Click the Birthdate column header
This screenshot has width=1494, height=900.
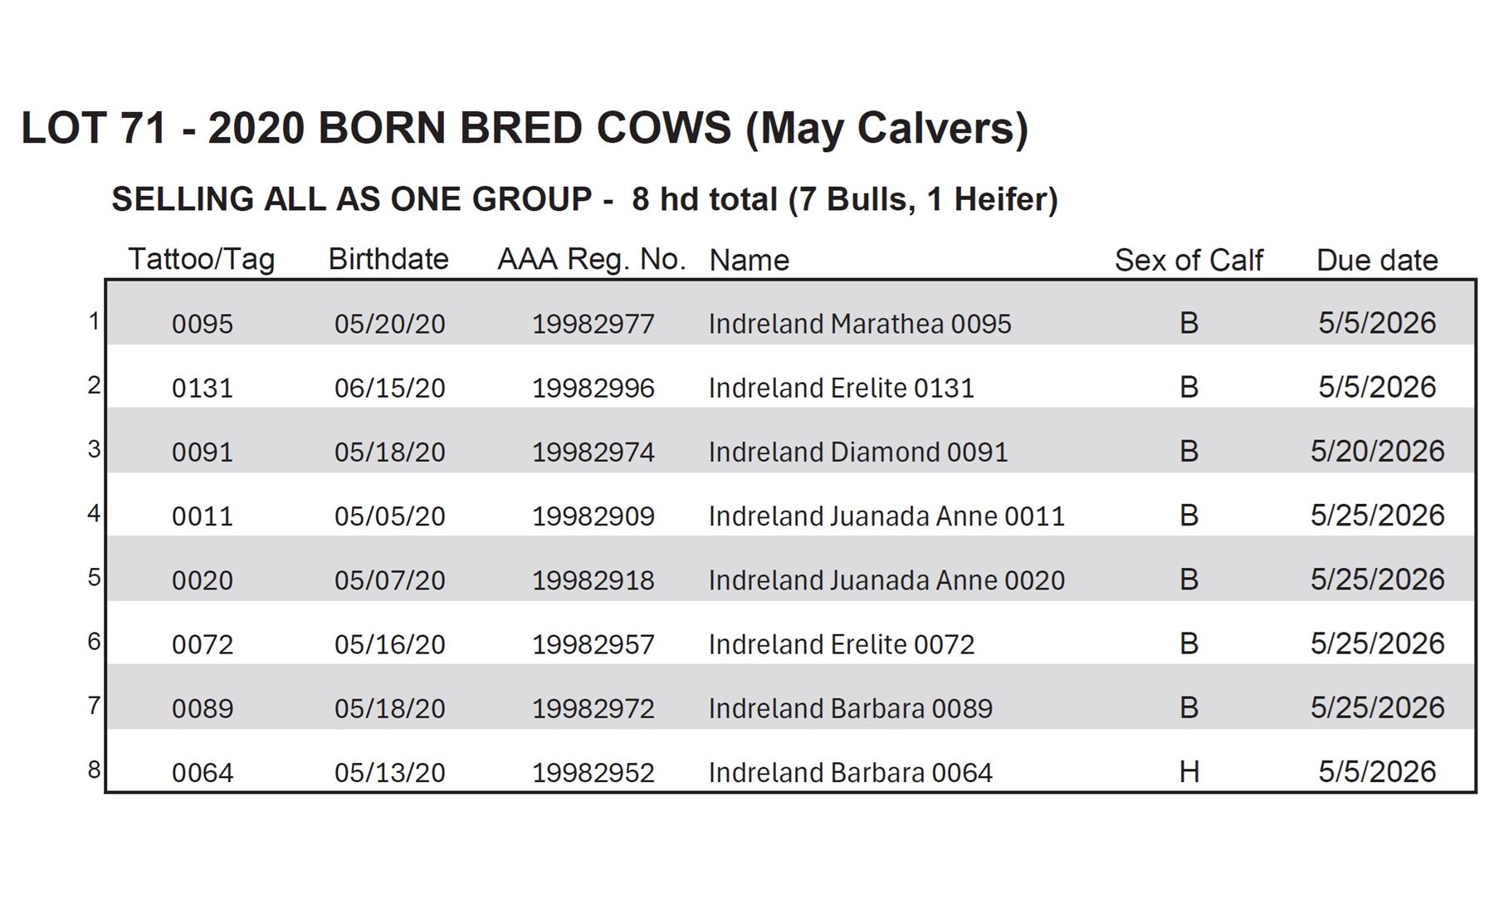pos(388,260)
